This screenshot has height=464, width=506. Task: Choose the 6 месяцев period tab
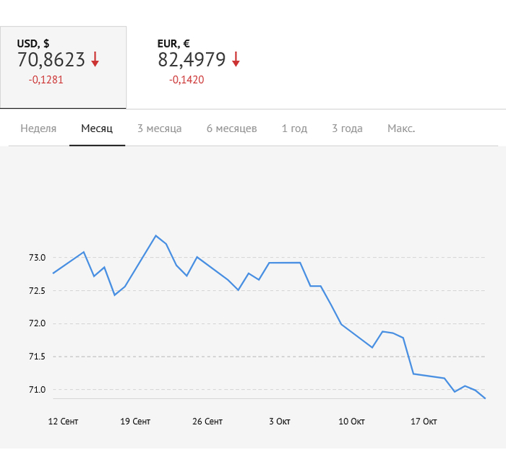tap(231, 128)
